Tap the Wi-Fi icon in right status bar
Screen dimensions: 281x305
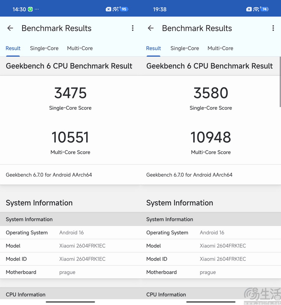coord(257,9)
